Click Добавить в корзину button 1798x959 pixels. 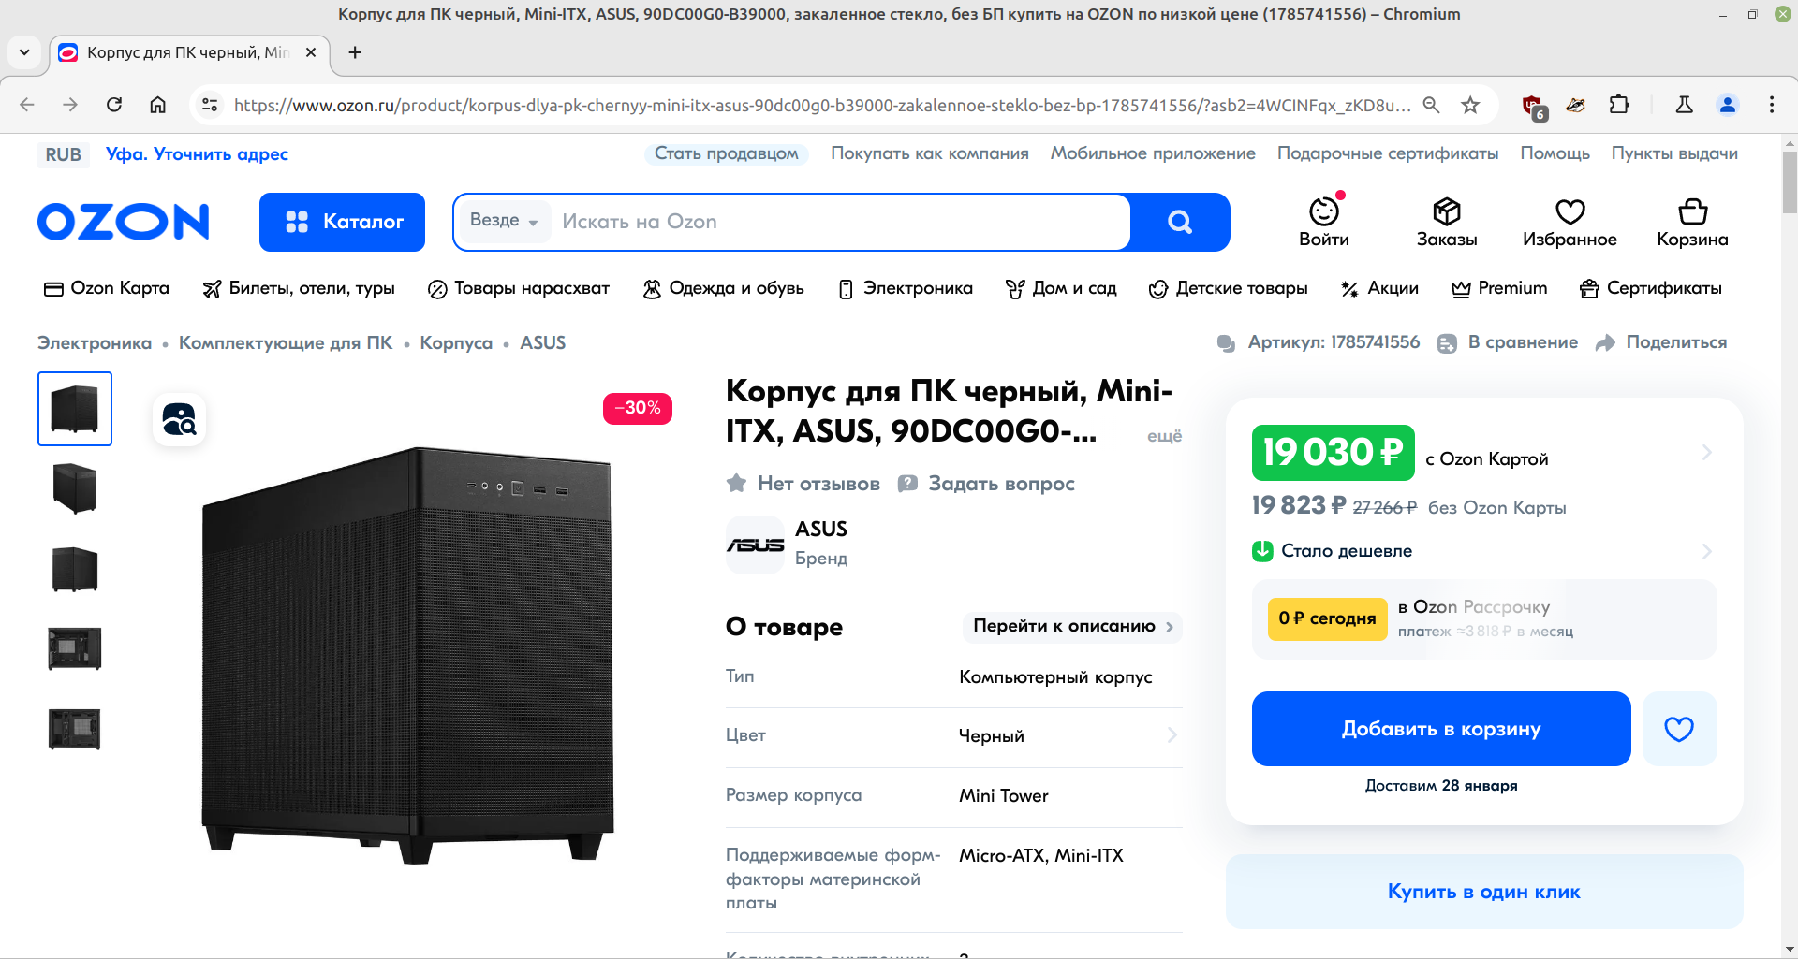tap(1441, 729)
